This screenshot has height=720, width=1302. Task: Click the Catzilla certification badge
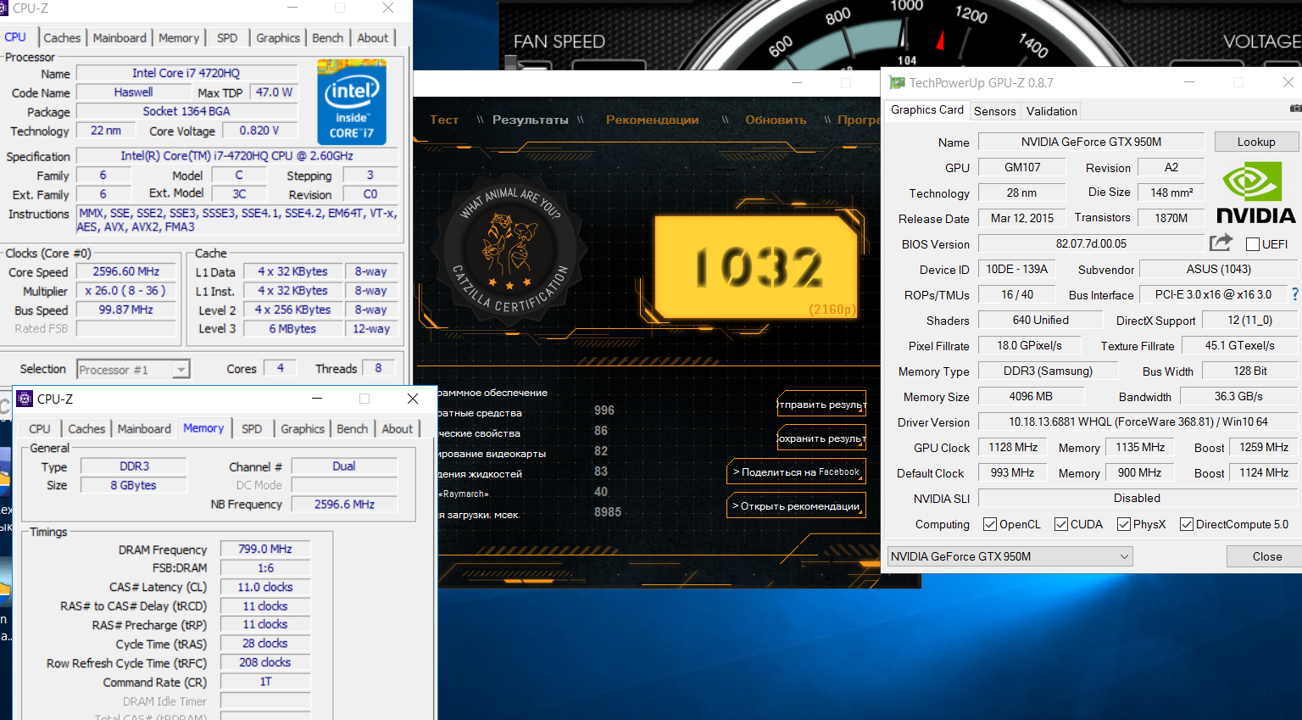[x=510, y=252]
